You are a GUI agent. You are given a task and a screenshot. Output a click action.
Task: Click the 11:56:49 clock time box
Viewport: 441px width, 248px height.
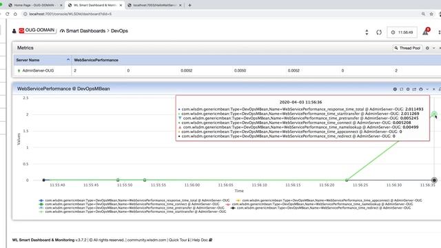tap(402, 32)
